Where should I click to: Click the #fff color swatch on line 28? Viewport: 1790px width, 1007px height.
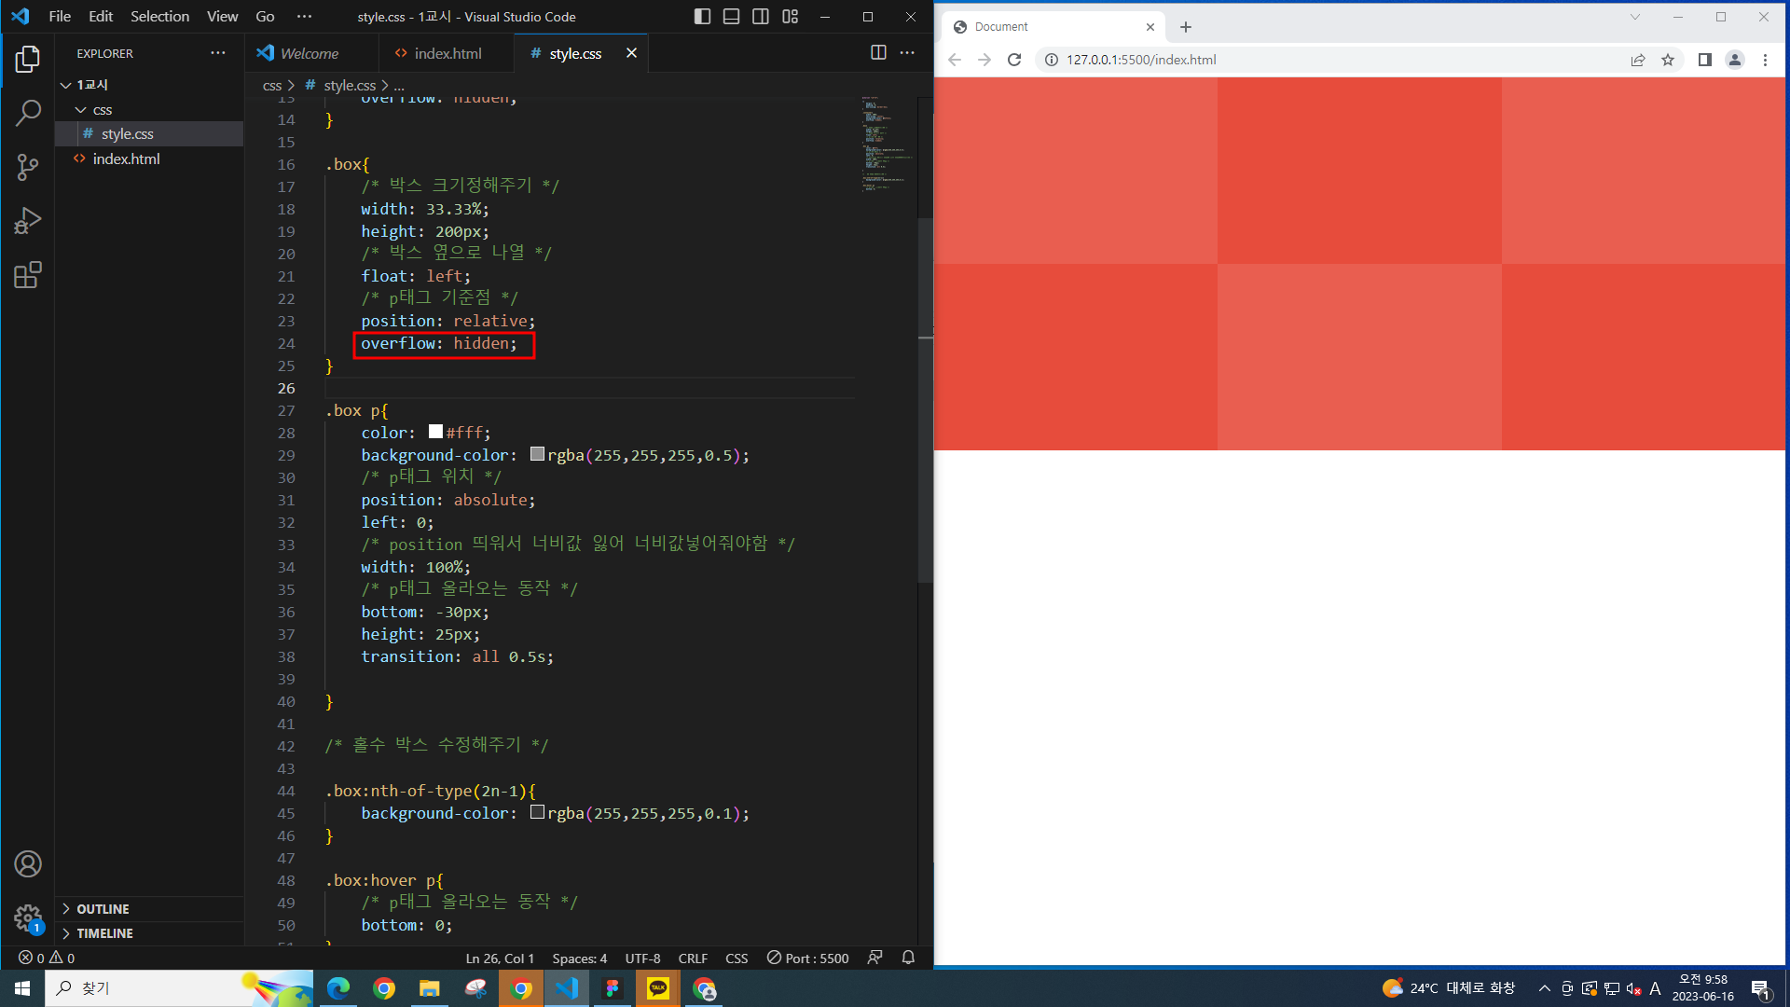click(x=435, y=432)
